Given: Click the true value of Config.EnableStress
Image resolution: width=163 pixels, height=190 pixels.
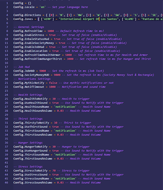Looking at the screenshot, I should [x=52, y=35].
